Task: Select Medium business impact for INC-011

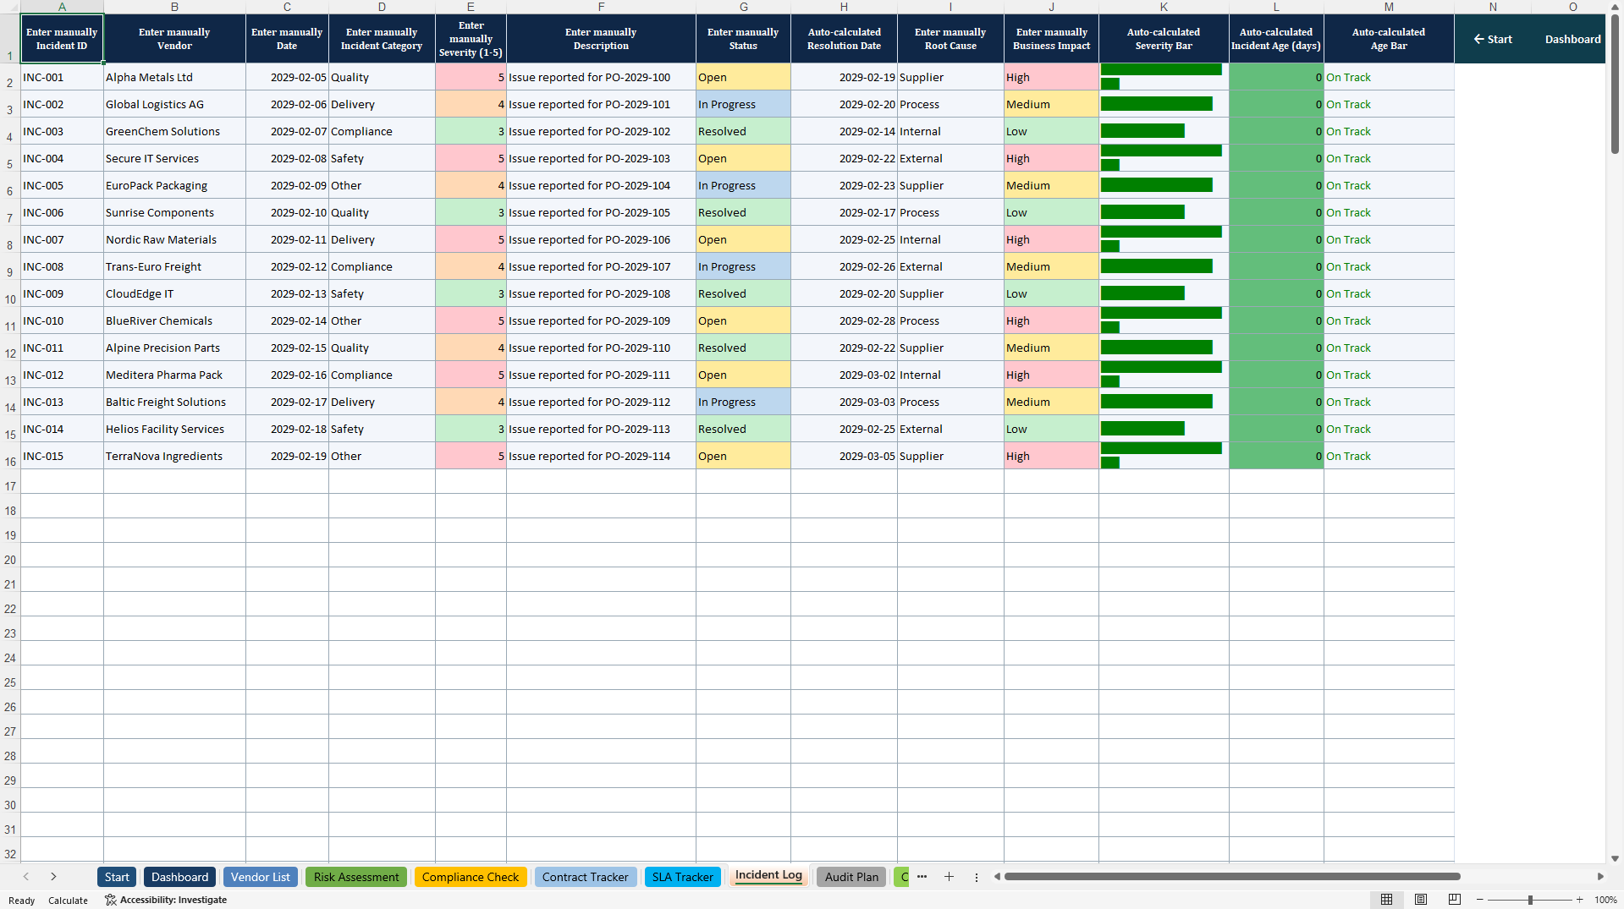Action: [1051, 348]
